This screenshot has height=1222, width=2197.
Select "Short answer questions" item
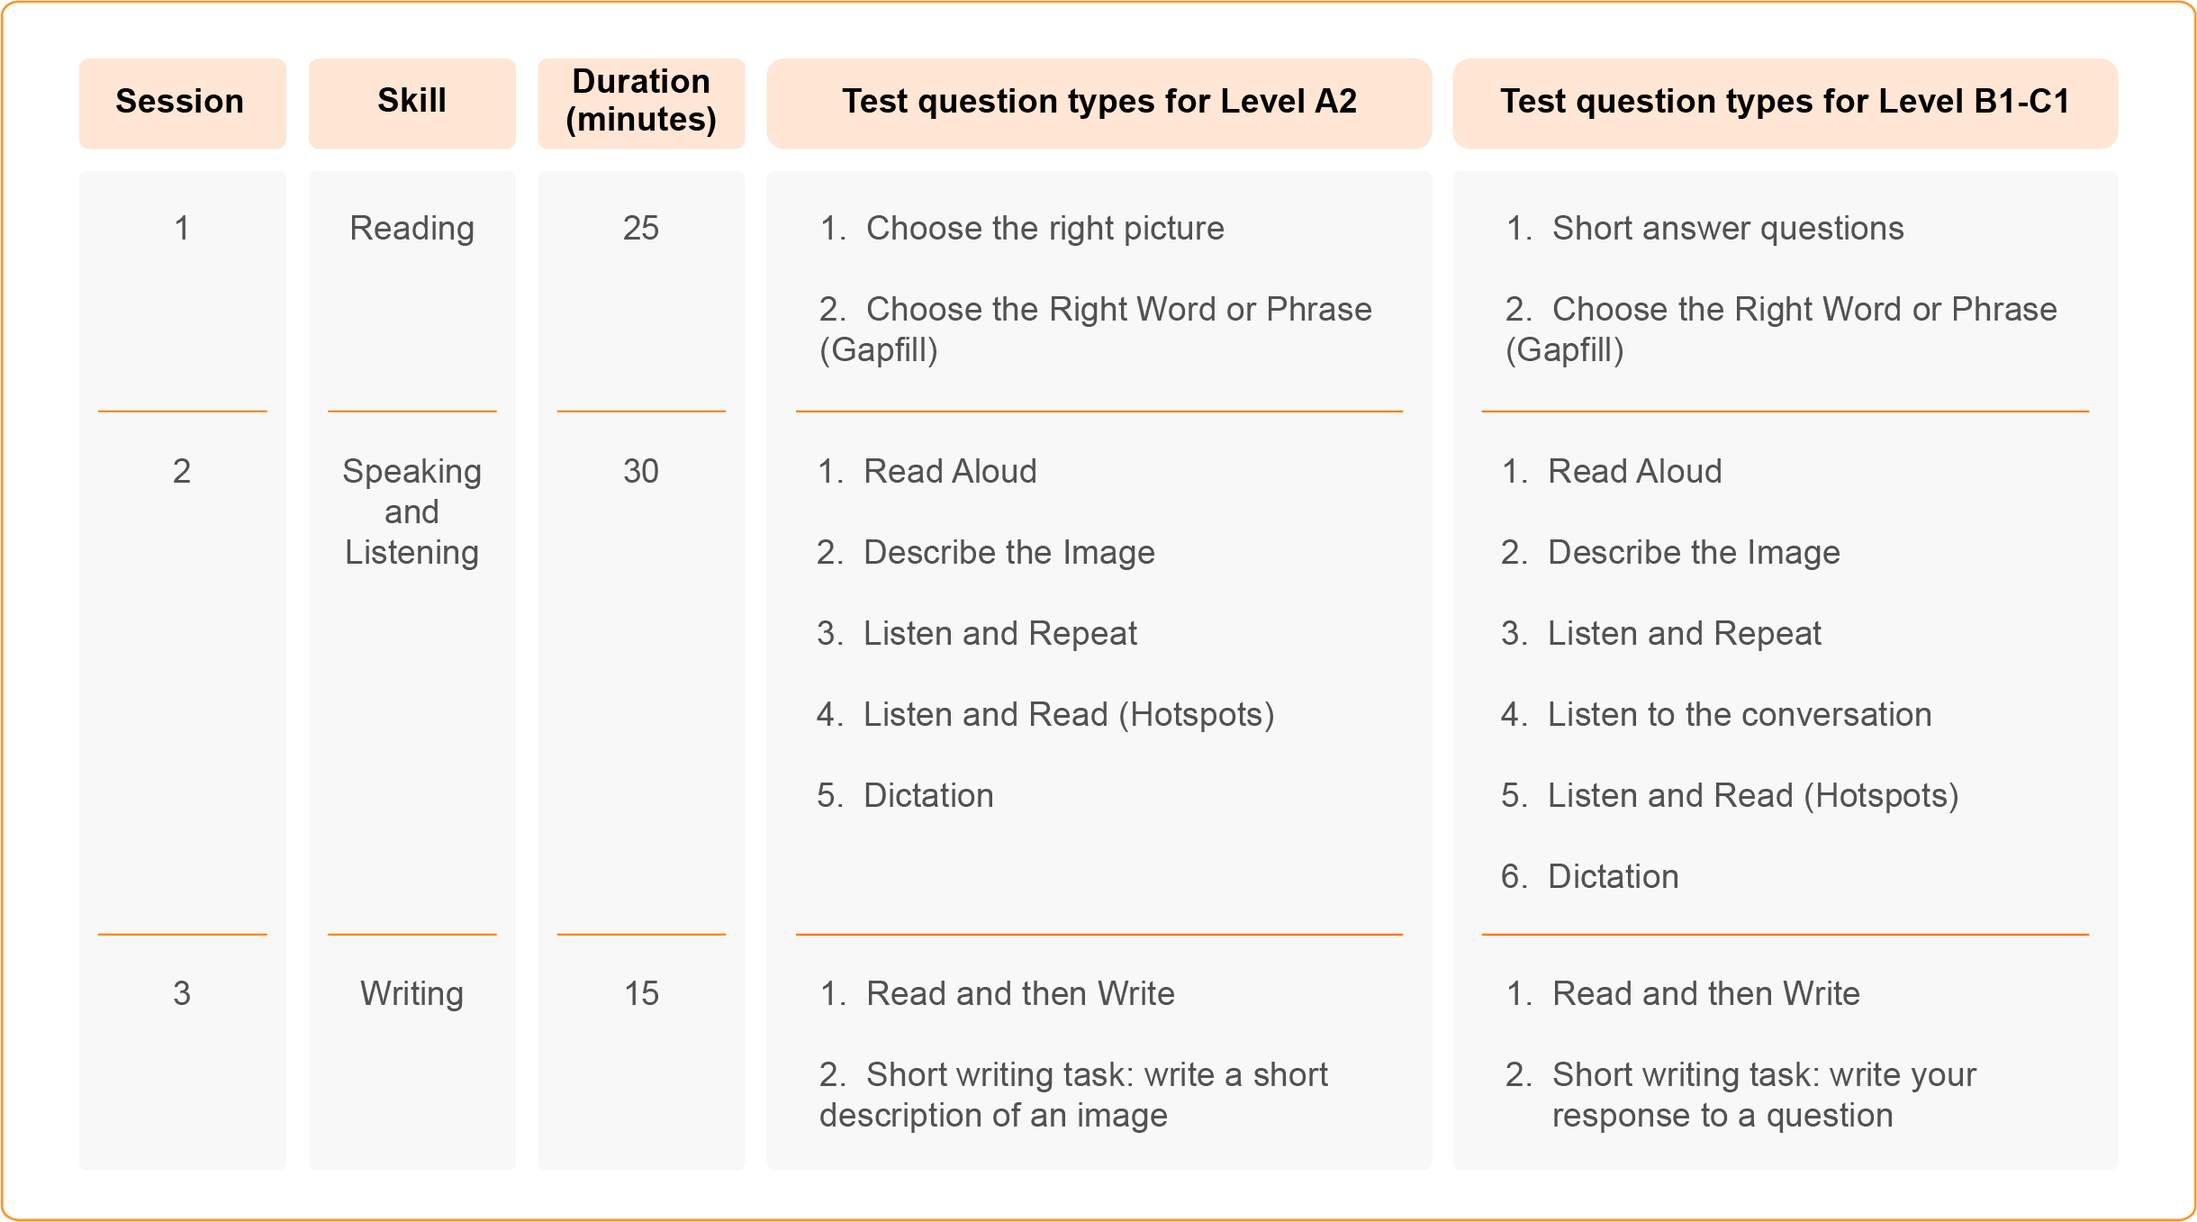(x=1727, y=229)
